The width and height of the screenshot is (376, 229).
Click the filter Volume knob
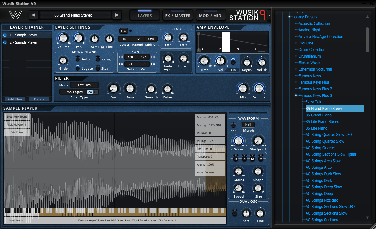(x=259, y=89)
